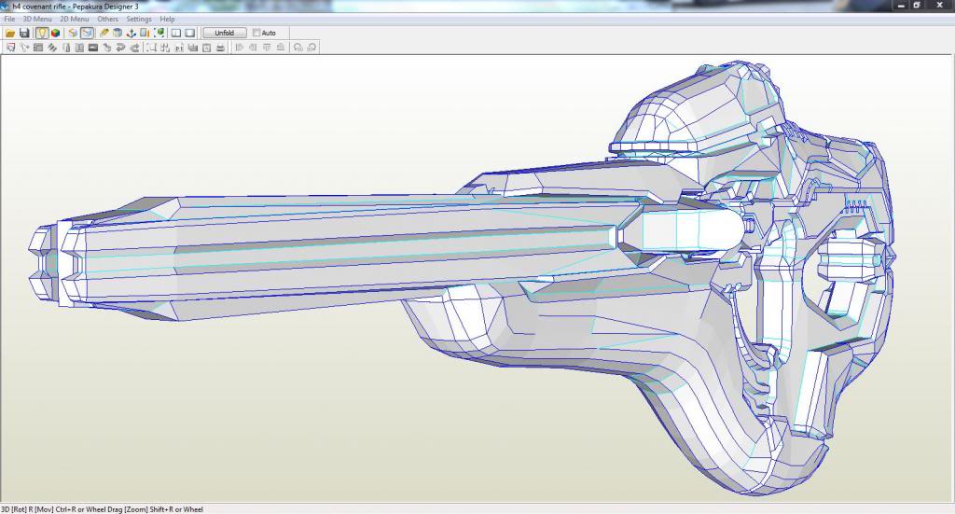955x514 pixels.
Task: Click the align-right icon
Action: coord(253,48)
